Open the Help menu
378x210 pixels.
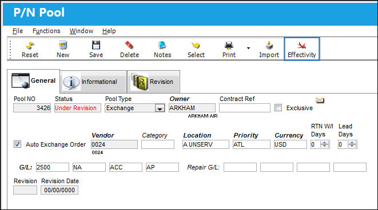109,31
